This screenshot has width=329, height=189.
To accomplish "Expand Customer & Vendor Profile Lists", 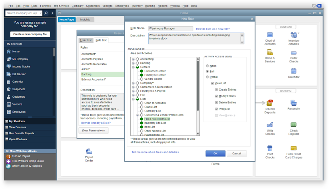I will pos(137,115).
